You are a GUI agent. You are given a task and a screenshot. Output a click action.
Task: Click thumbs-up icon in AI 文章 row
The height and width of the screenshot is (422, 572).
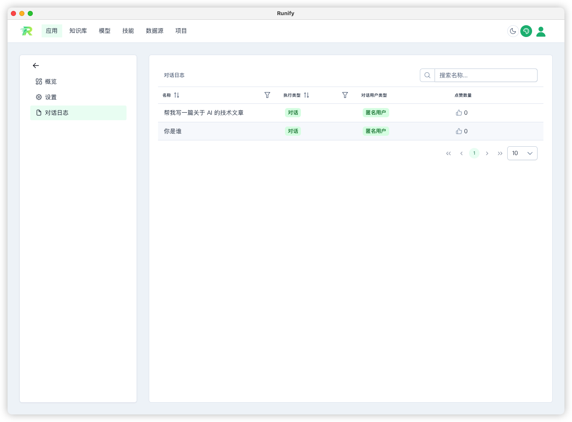459,113
